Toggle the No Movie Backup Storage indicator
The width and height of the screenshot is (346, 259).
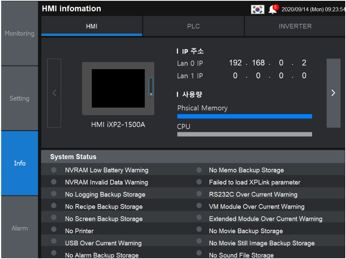tap(199, 231)
